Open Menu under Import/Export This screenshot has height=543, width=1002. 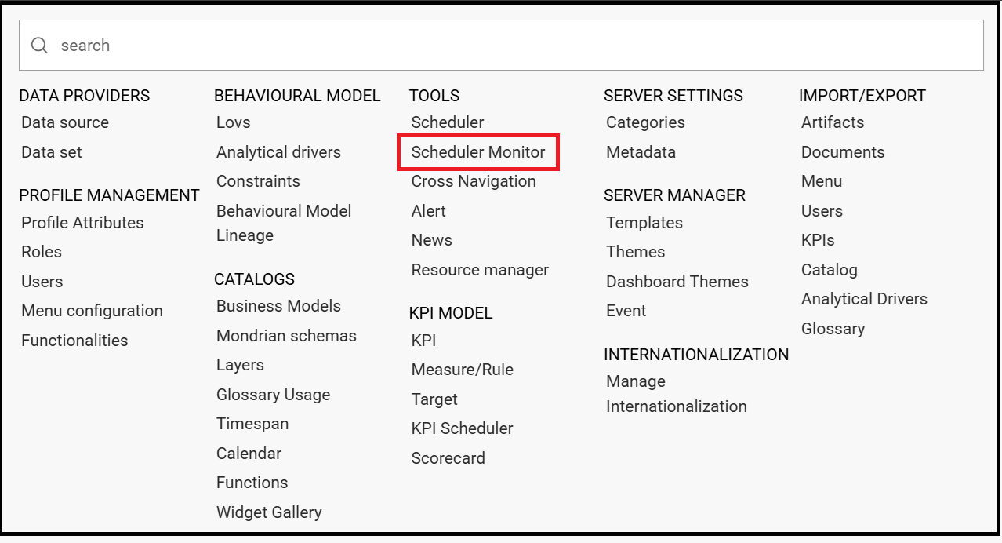[x=822, y=181]
